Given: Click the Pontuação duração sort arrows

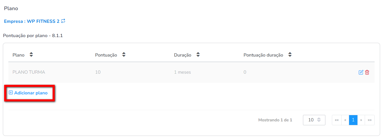Looking at the screenshot, I should click(290, 55).
